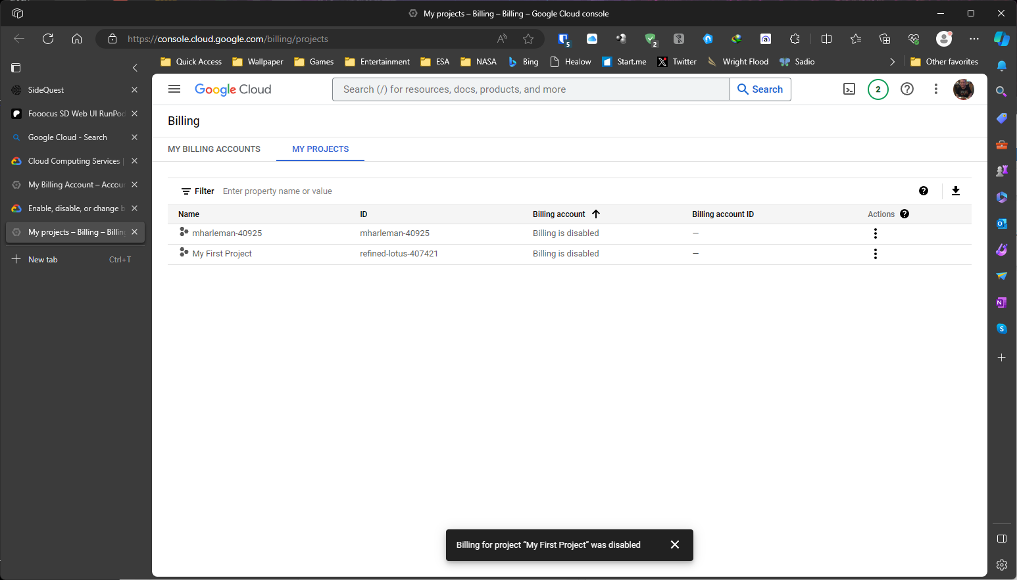Open the Cloud console help icon
This screenshot has width=1017, height=580.
pos(907,89)
